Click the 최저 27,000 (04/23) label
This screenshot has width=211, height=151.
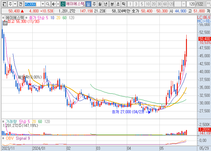128,112
